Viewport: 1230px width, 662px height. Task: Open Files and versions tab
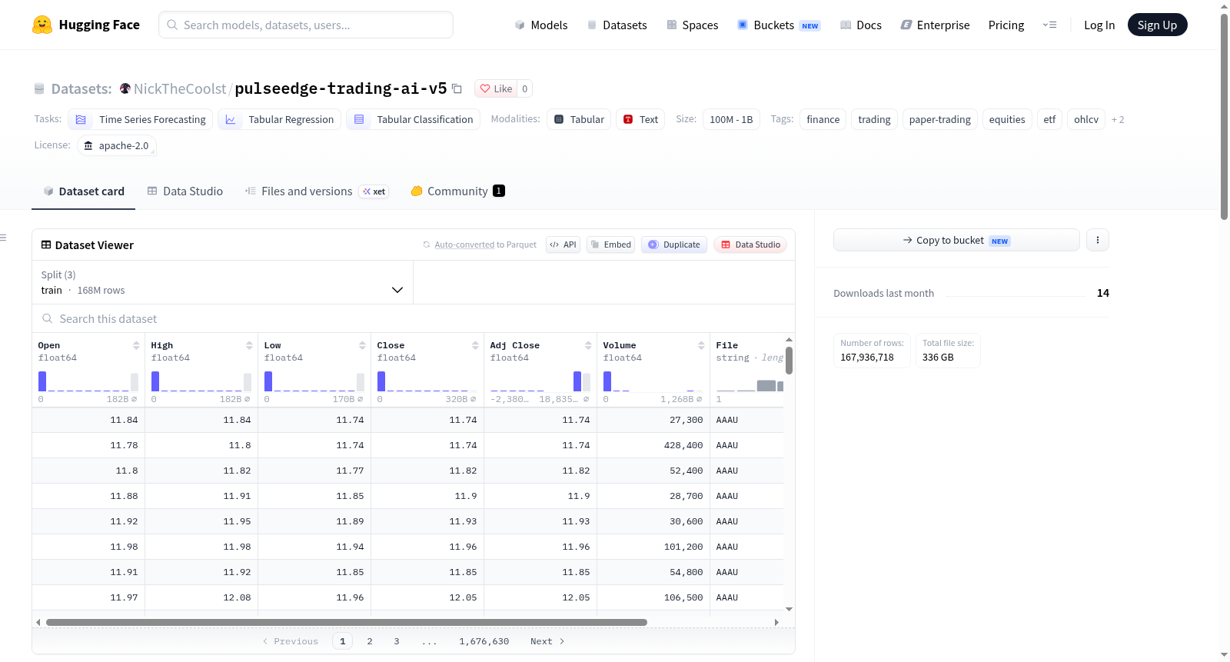point(317,191)
